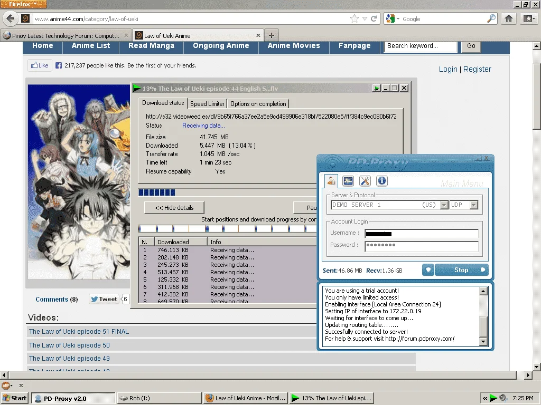Open the Google search engine selector

393,18
